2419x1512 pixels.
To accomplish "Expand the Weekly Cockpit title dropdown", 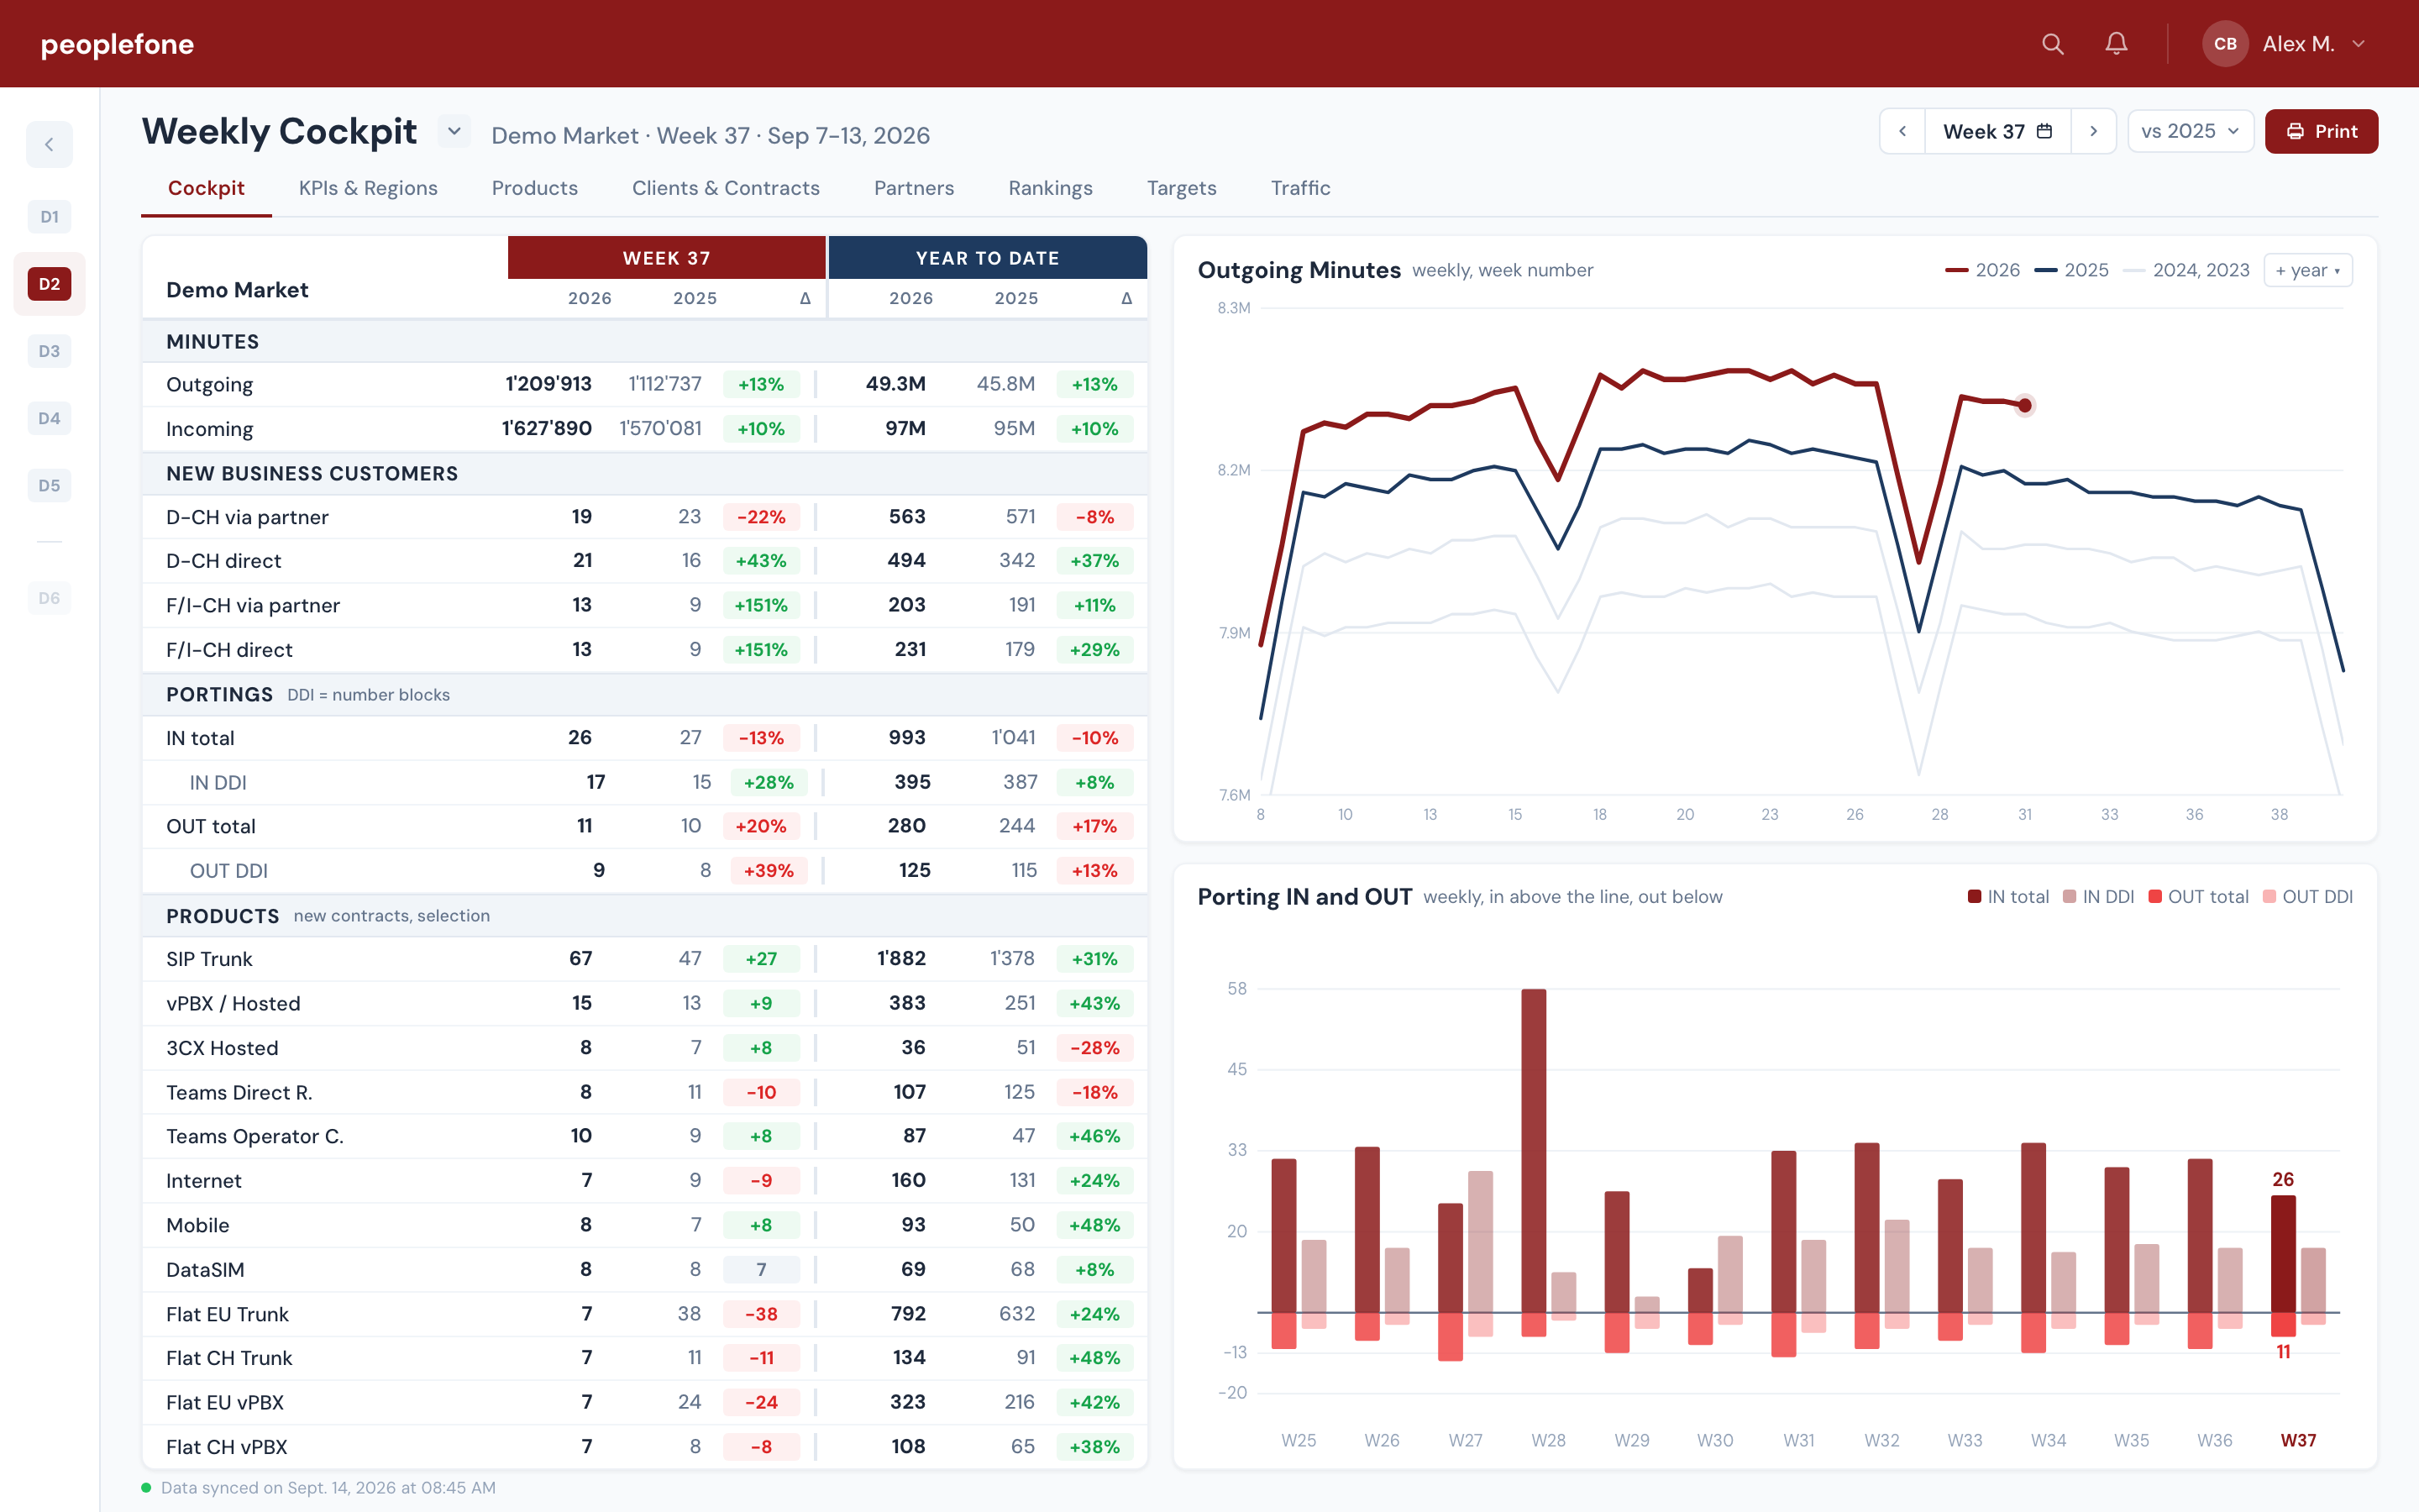I will 454,131.
